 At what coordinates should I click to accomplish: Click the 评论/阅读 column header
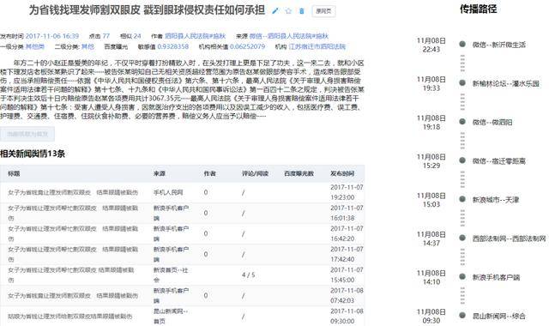click(255, 173)
